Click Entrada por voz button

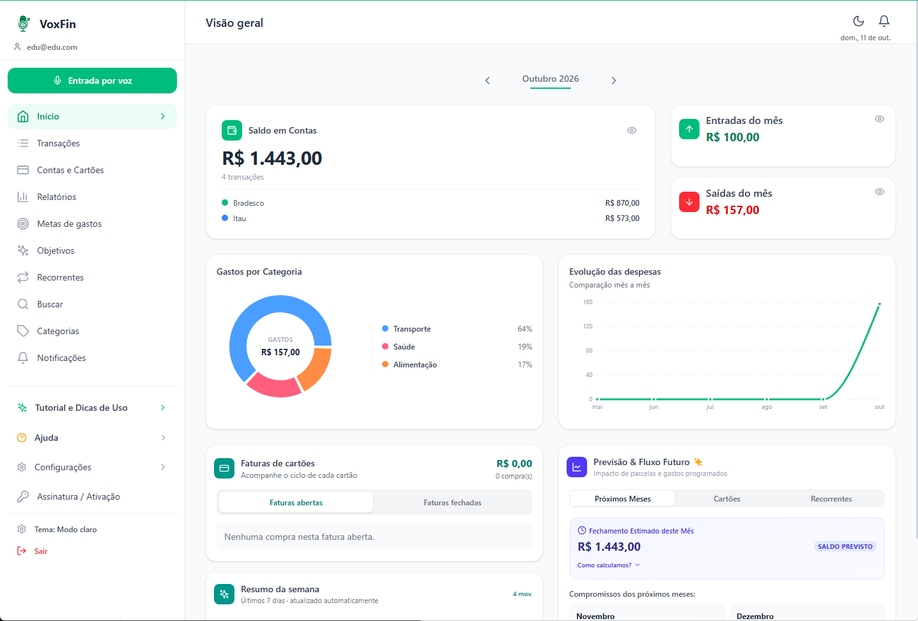(92, 80)
